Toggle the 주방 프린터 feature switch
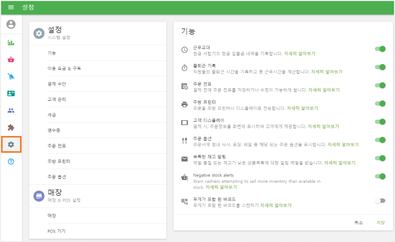395x242 pixels. point(380,104)
